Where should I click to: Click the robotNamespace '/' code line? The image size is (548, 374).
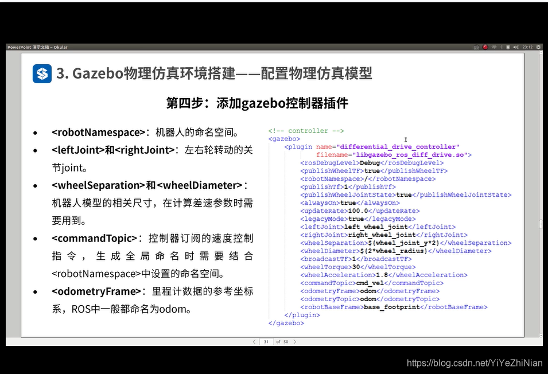(x=368, y=179)
